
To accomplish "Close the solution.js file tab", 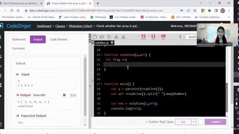I will (x=112, y=42).
